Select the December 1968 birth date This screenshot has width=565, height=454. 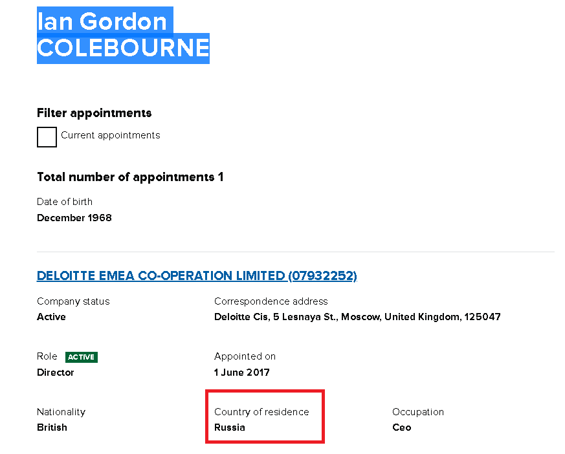74,218
